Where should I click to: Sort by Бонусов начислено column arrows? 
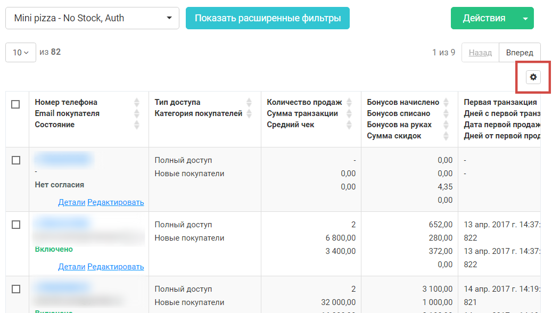446,102
